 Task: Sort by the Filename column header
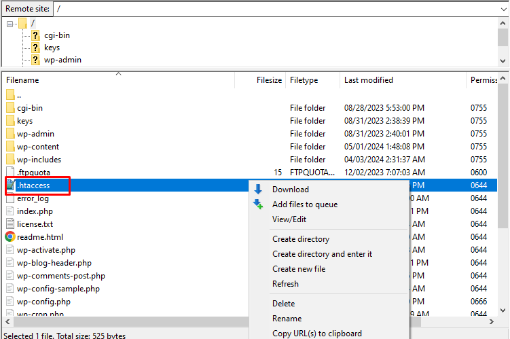click(118, 80)
